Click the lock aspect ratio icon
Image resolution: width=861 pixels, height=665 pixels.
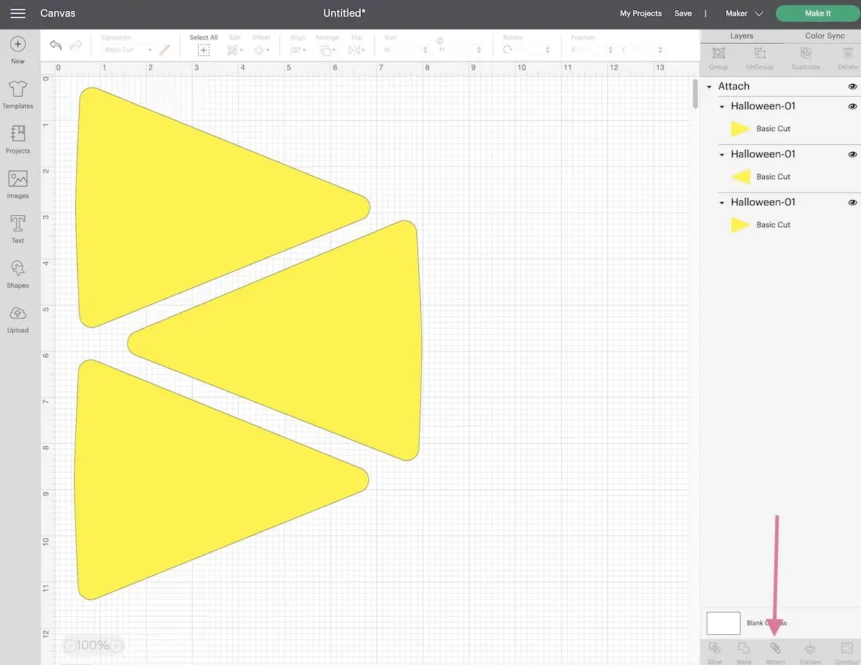pyautogui.click(x=440, y=40)
